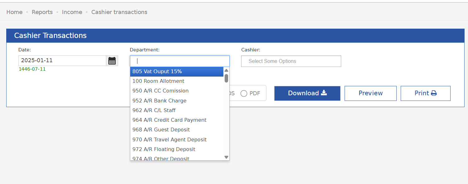468x184 pixels.
Task: Click the Print button
Action: click(x=425, y=93)
